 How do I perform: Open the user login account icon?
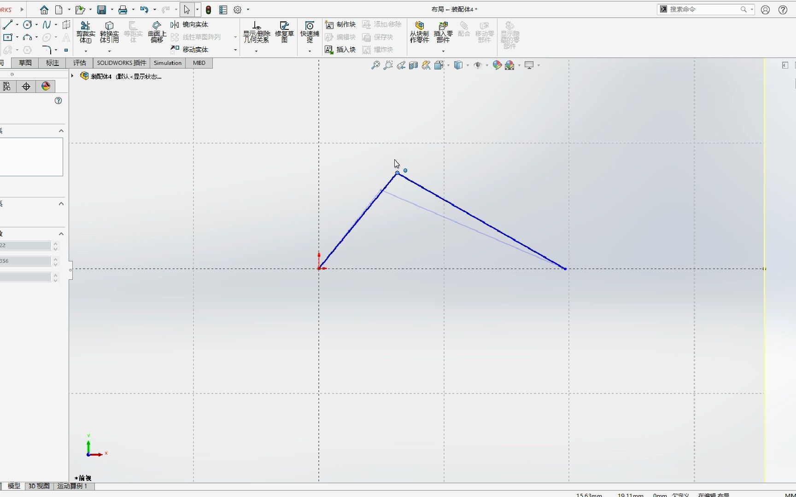click(765, 10)
